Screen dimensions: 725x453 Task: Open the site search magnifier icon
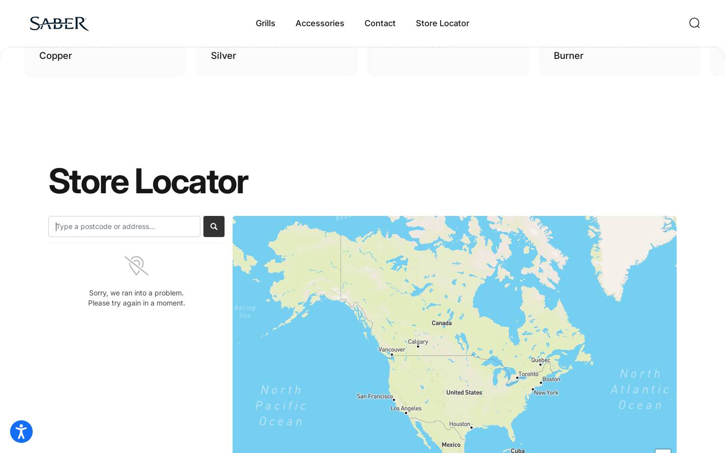click(x=694, y=23)
